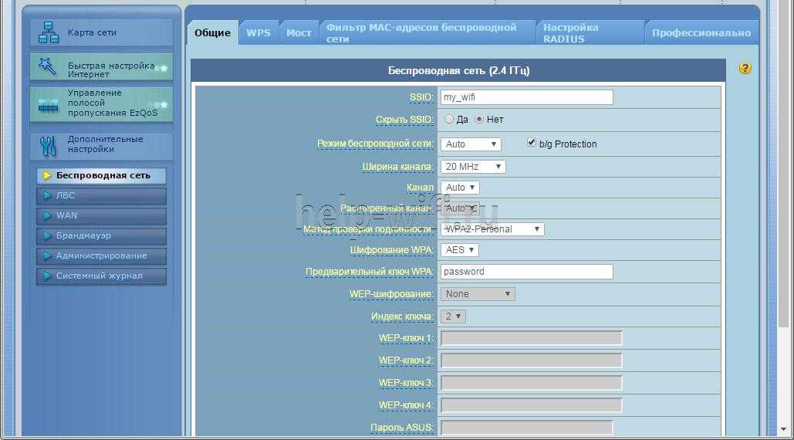Image resolution: width=794 pixels, height=440 pixels.
Task: Click the EzQoS bandwidth management icon
Action: (x=49, y=104)
